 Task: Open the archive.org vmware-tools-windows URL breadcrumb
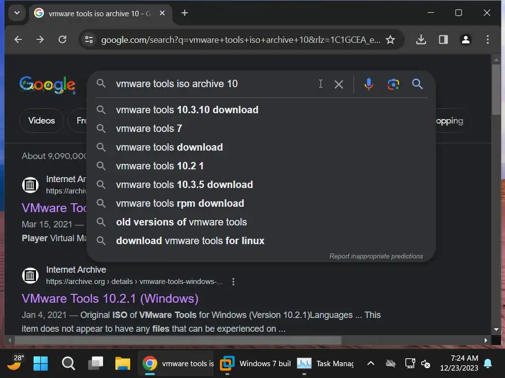click(134, 282)
